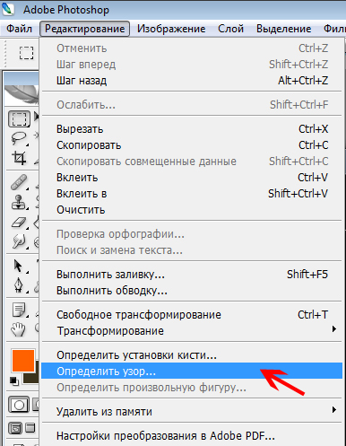The image size is (346, 446).
Task: Select the Notes tool
Action: coord(20,310)
